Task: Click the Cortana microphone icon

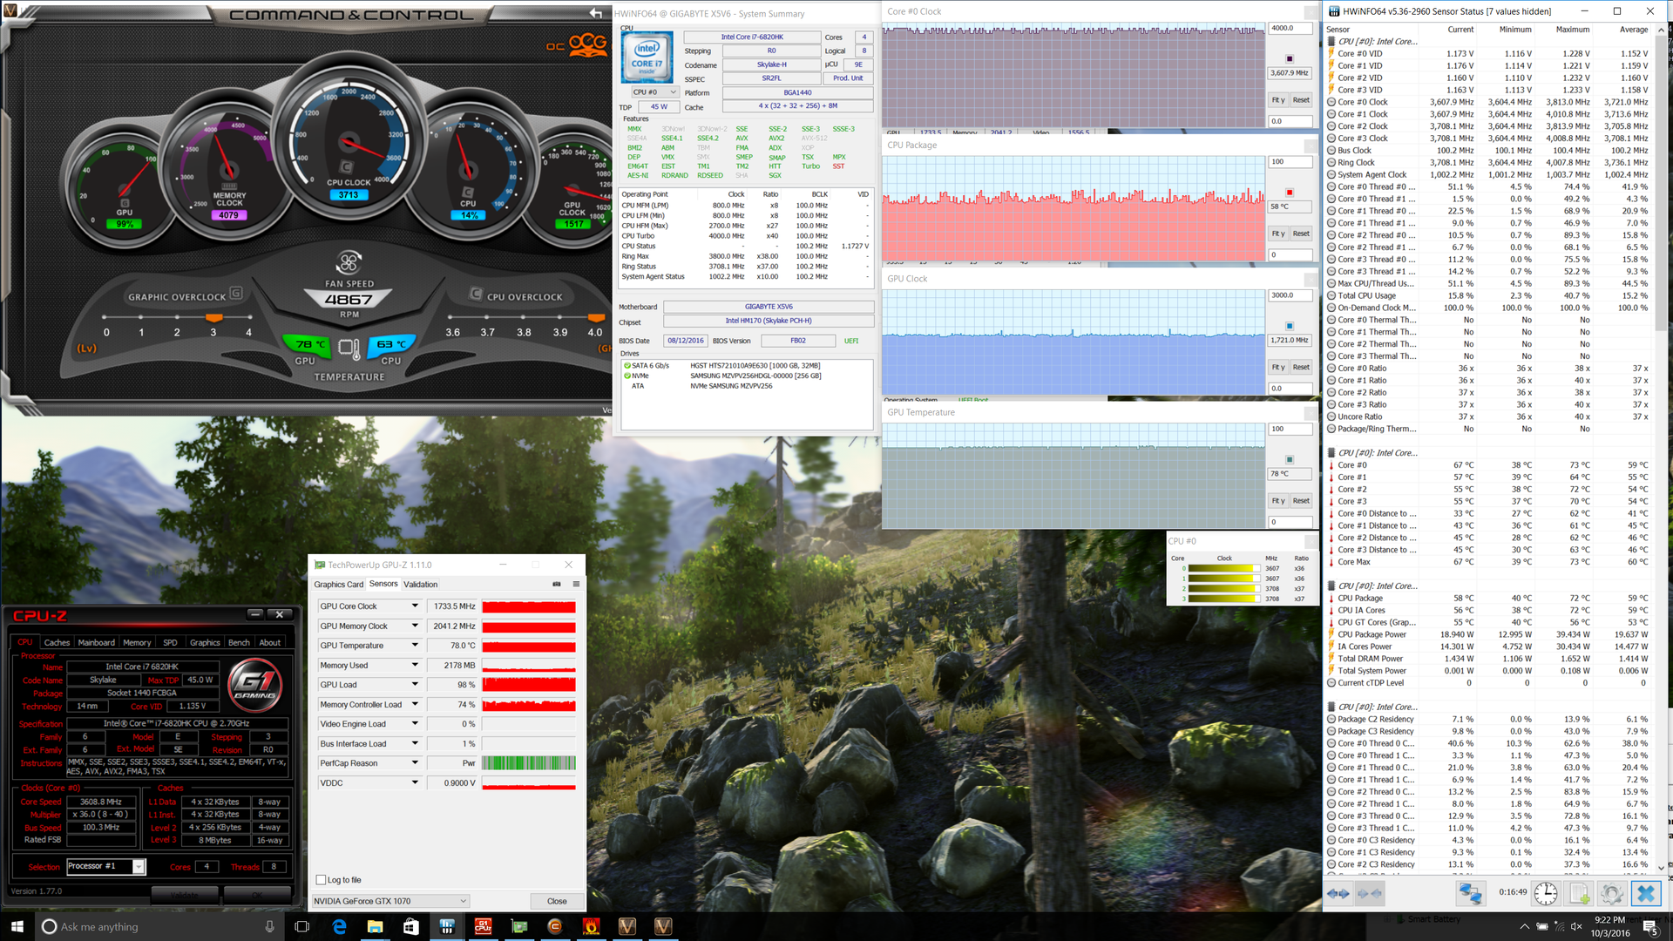Action: click(x=269, y=926)
